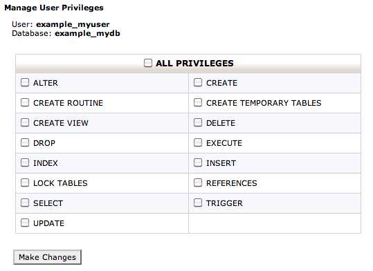Check the INDEX privilege checkbox
373x271 pixels.
tap(25, 162)
